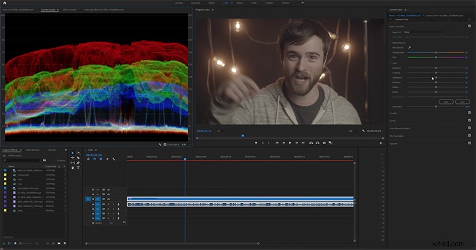The image size is (476, 250).
Task: Toggle visibility eye of selected video track
Action: coord(108,199)
